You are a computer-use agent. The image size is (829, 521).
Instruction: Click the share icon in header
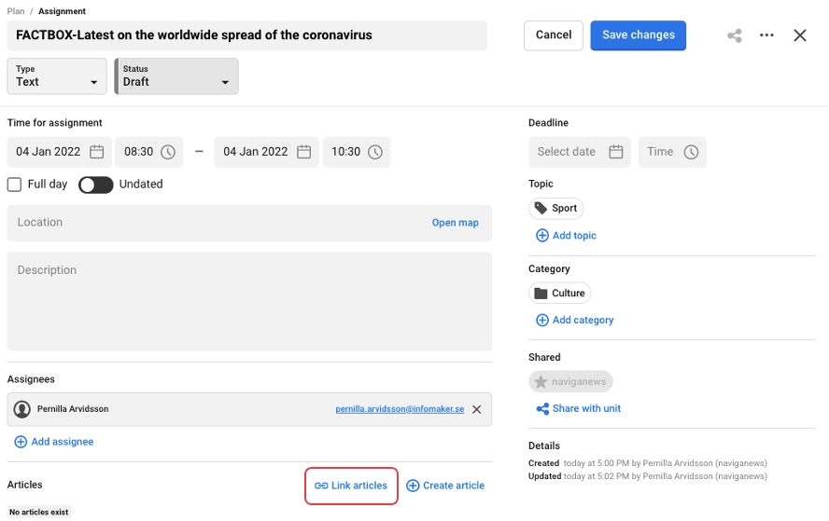[735, 35]
